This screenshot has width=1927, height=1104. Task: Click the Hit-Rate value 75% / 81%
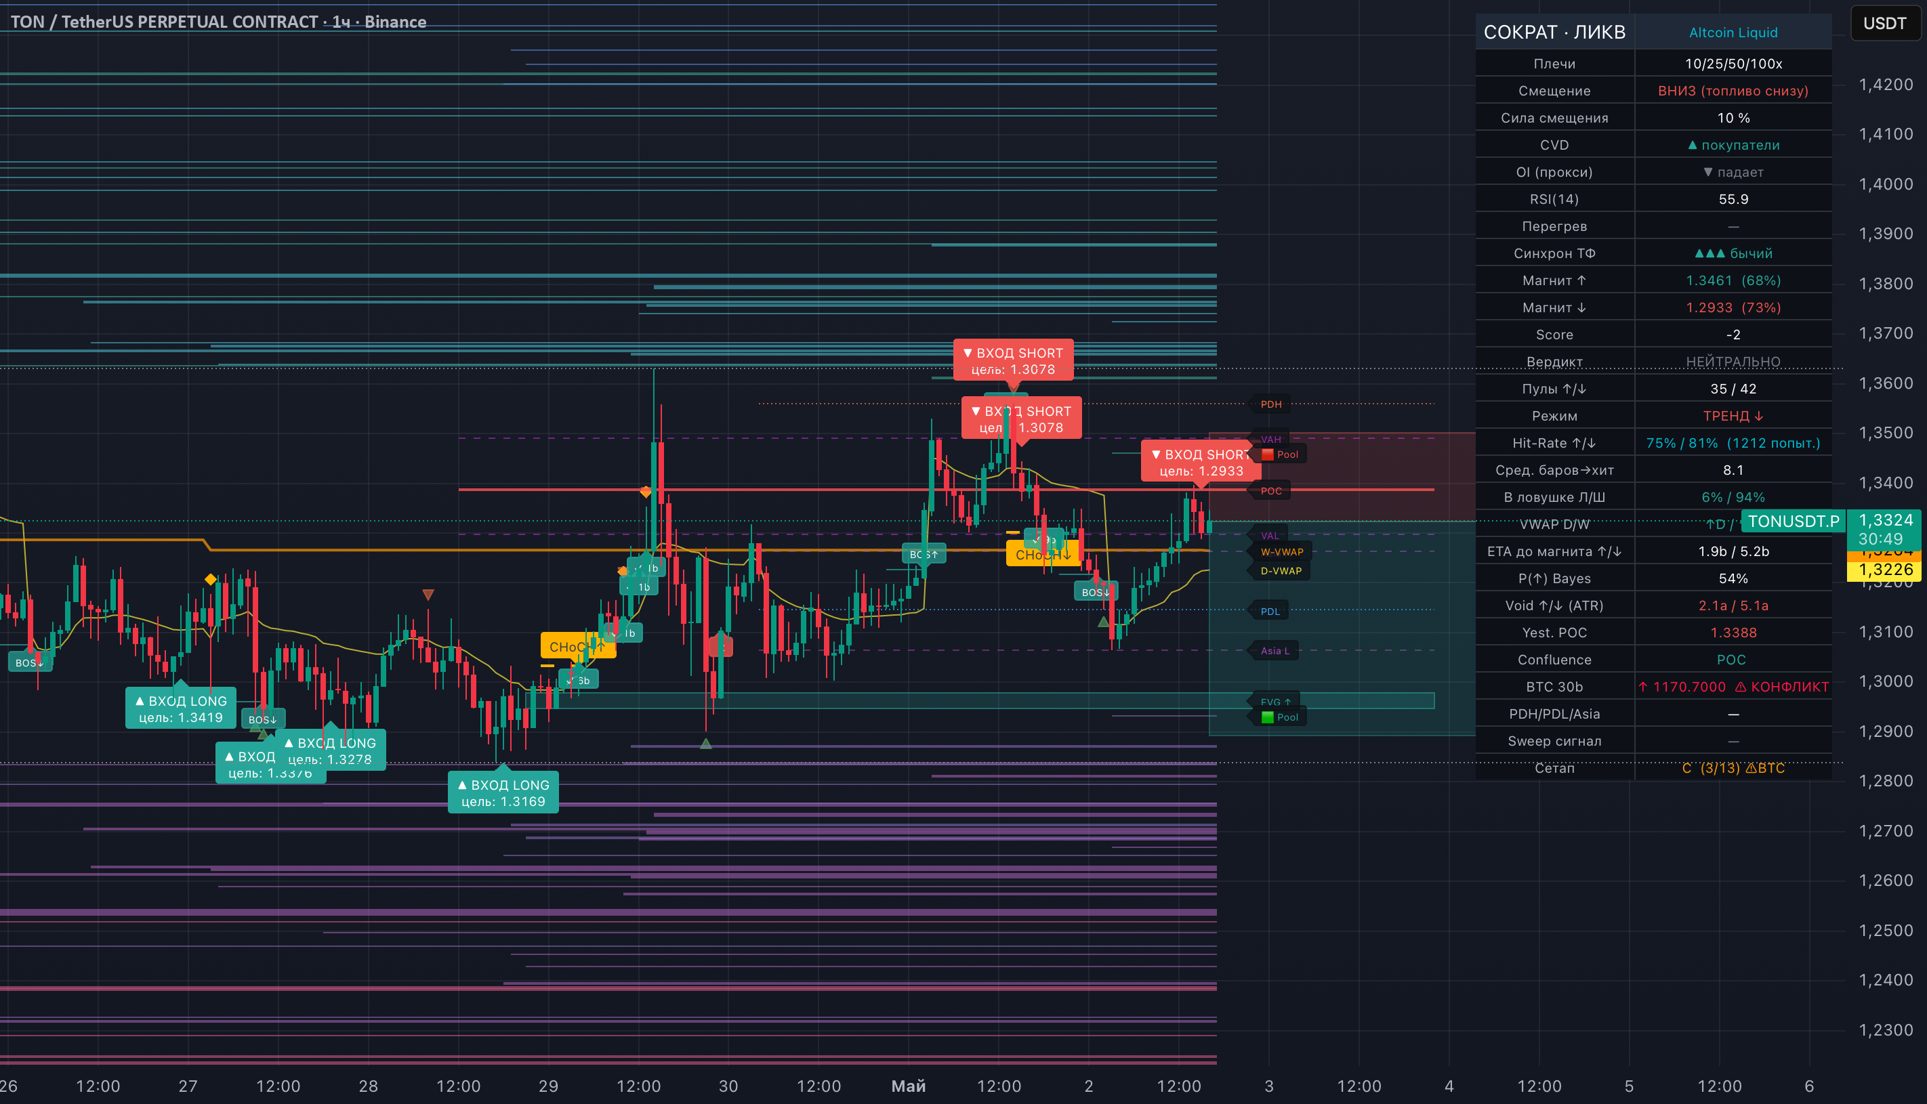(1733, 444)
